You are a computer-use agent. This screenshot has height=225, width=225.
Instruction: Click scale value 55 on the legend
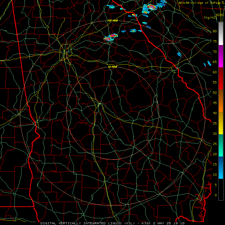215,82
